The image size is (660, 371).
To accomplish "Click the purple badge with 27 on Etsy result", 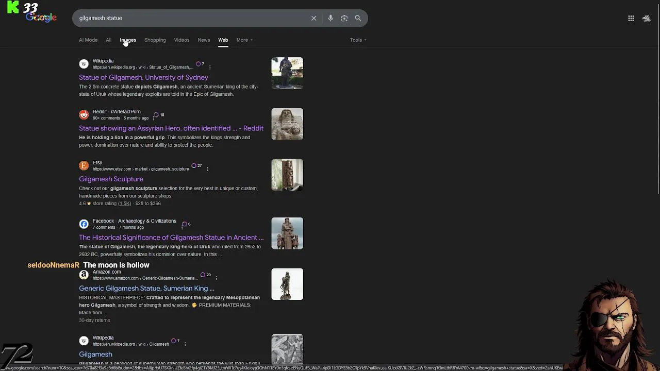I will coord(196,165).
